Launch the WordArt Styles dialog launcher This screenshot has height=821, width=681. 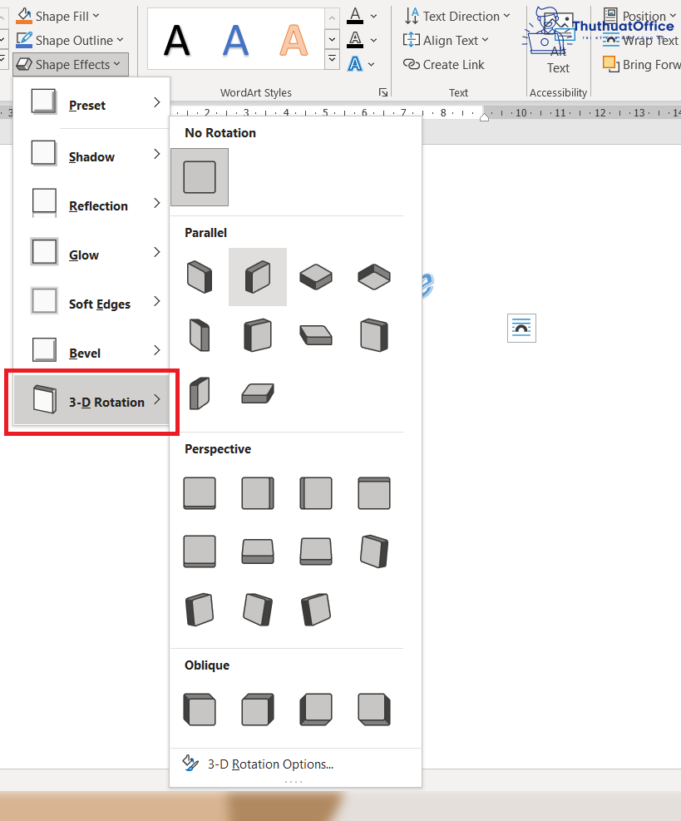(x=383, y=92)
